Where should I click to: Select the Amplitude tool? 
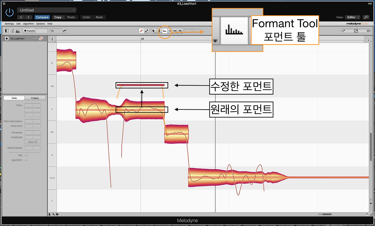point(170,31)
